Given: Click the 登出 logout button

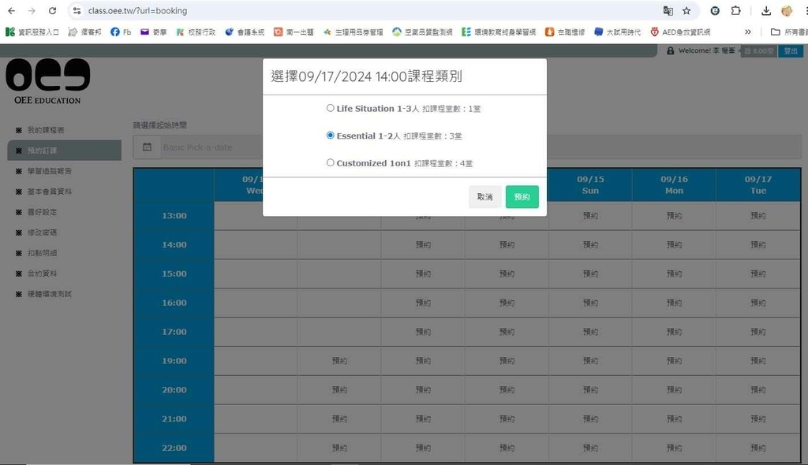Looking at the screenshot, I should (791, 51).
